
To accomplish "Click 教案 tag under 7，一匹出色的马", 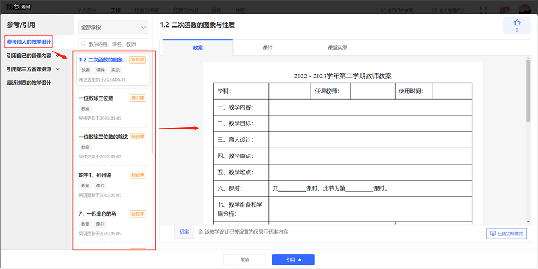I will (x=85, y=224).
